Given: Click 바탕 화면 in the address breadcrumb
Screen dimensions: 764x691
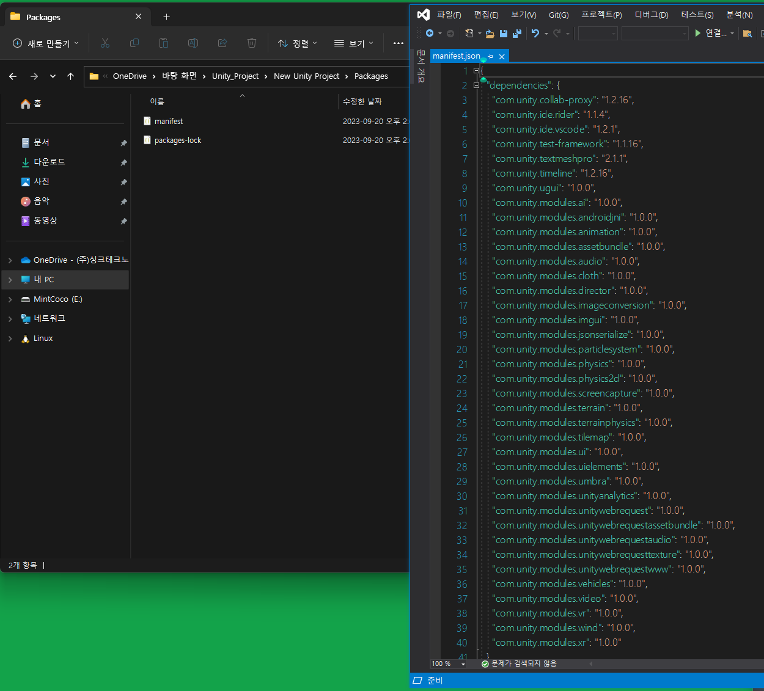Looking at the screenshot, I should (x=179, y=76).
